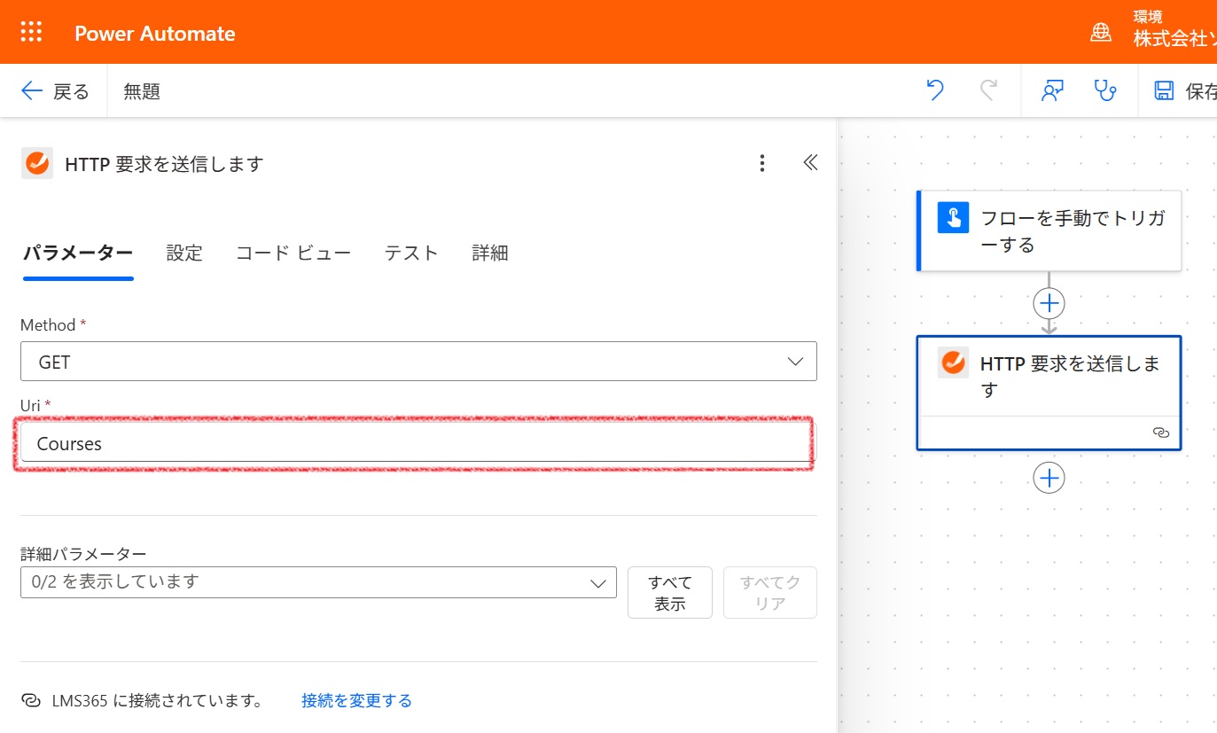Click the Method field label
Image resolution: width=1217 pixels, height=733 pixels.
[48, 325]
